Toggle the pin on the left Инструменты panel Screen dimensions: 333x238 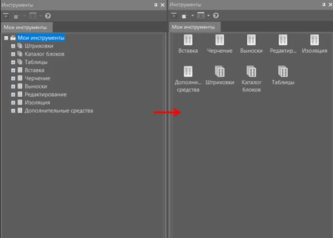click(x=156, y=4)
